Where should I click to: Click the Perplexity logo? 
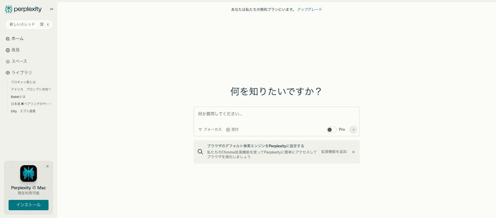[23, 9]
